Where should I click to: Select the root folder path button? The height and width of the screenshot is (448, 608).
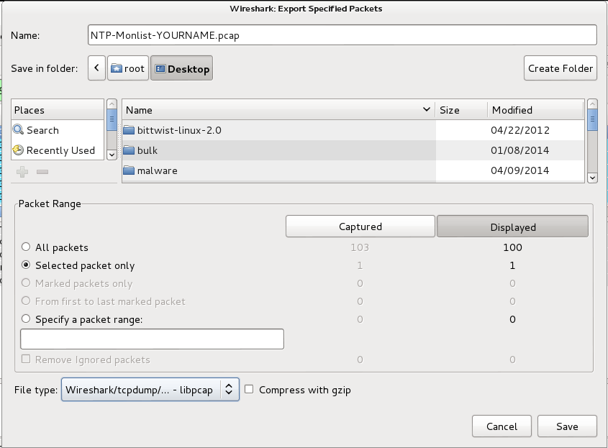[127, 69]
